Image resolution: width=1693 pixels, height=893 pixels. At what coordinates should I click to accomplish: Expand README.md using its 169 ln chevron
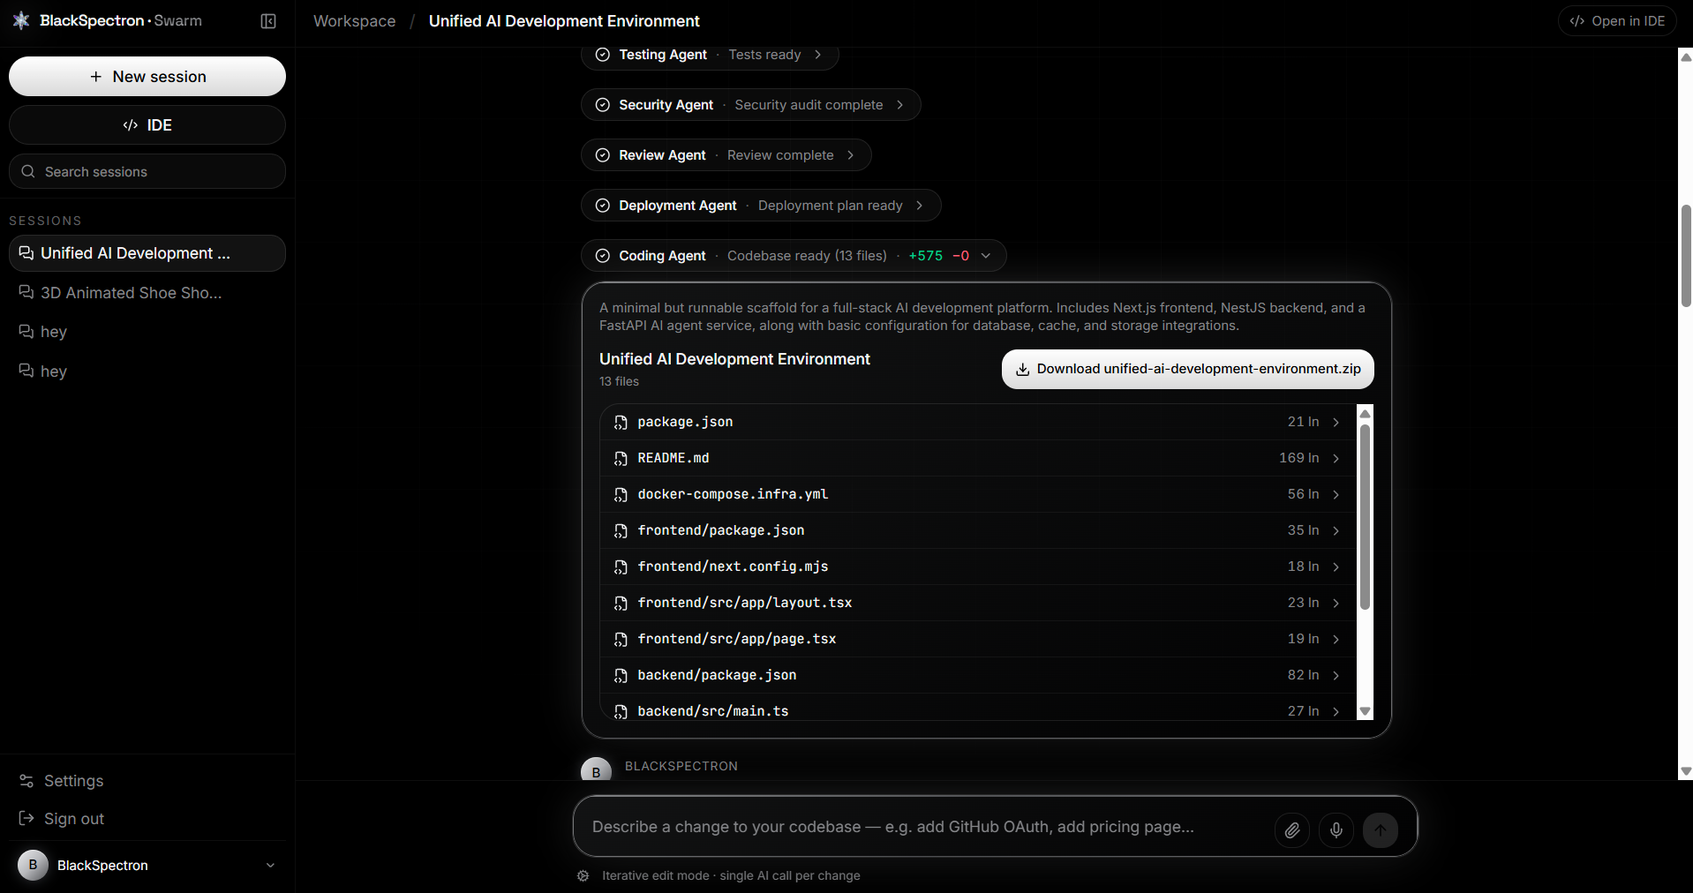click(1336, 459)
